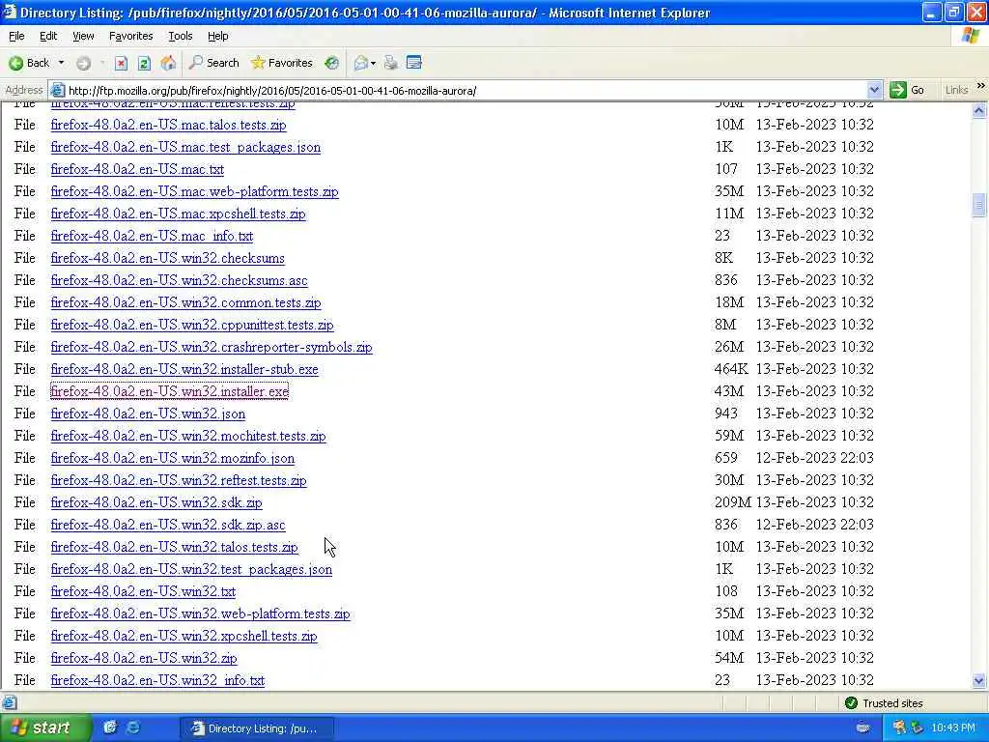Expand the Mail dropdown arrow
The width and height of the screenshot is (989, 742).
(x=373, y=63)
